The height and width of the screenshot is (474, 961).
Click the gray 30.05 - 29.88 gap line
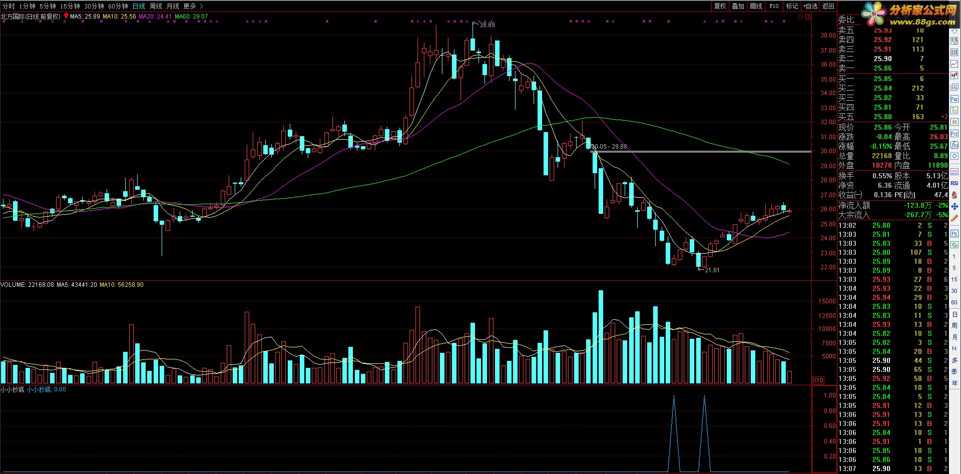point(701,152)
